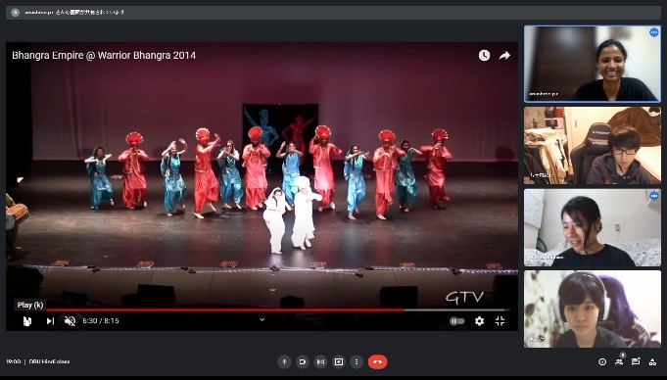This screenshot has width=667, height=380.
Task: Click the Watch later clock icon
Action: (x=484, y=55)
